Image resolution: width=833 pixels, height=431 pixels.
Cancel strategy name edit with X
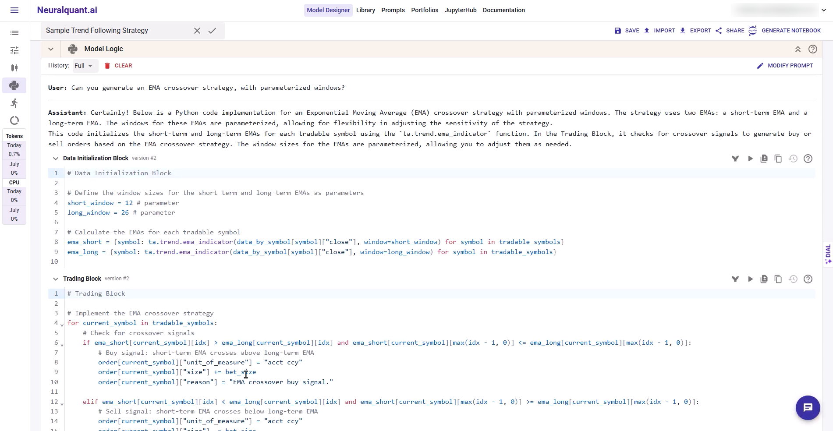(x=197, y=31)
